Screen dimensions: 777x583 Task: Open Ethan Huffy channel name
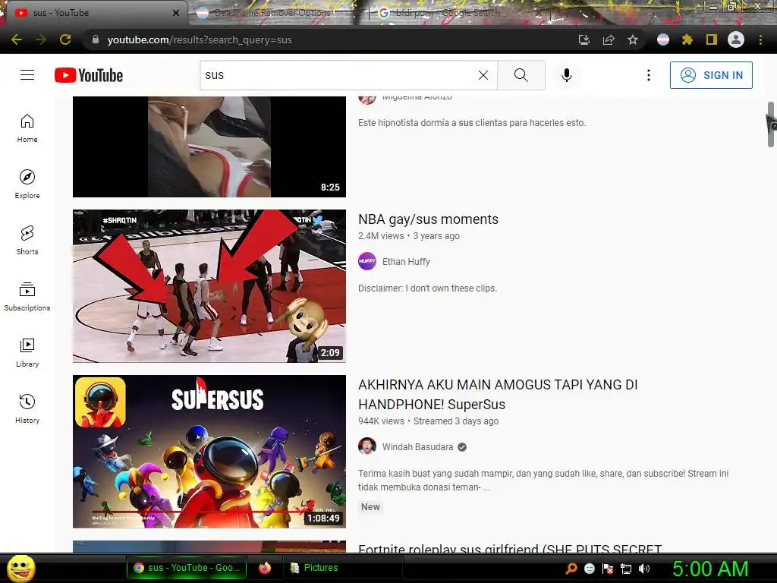[406, 262]
